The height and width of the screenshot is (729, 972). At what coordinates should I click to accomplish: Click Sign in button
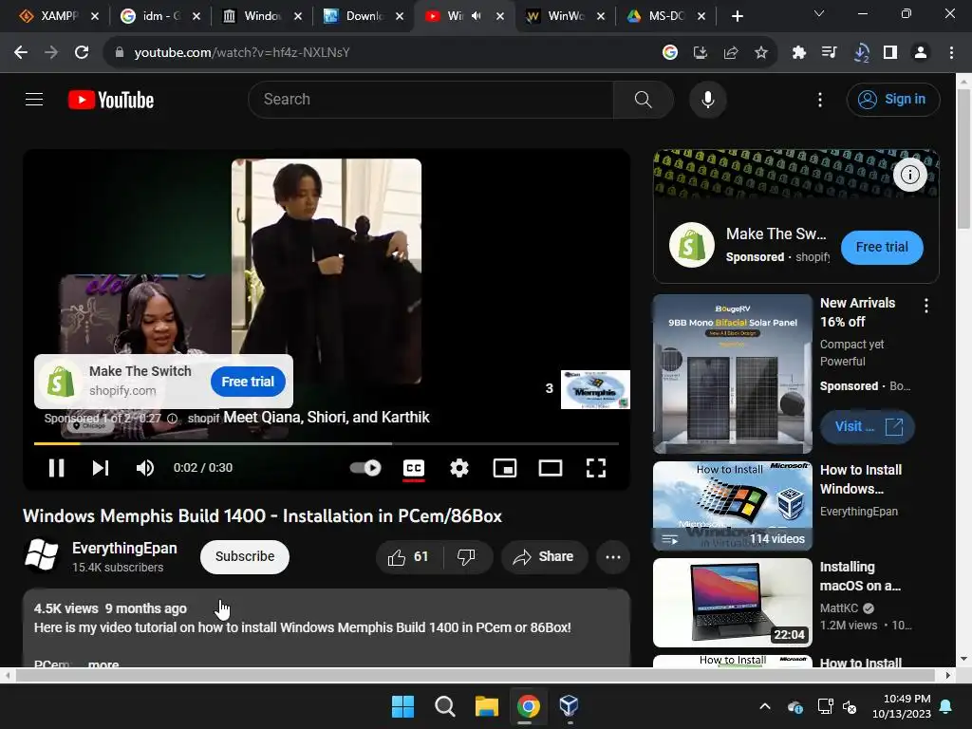click(893, 99)
